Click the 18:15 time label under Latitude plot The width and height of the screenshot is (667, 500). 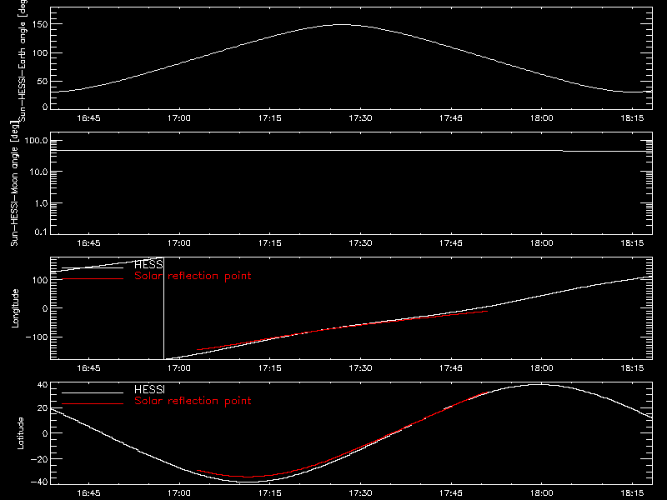632,493
